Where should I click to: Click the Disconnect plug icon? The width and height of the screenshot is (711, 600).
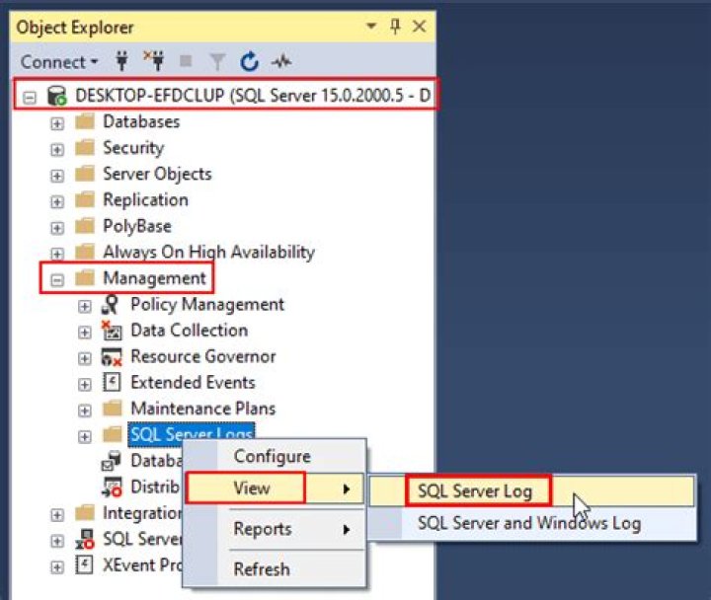pos(154,61)
